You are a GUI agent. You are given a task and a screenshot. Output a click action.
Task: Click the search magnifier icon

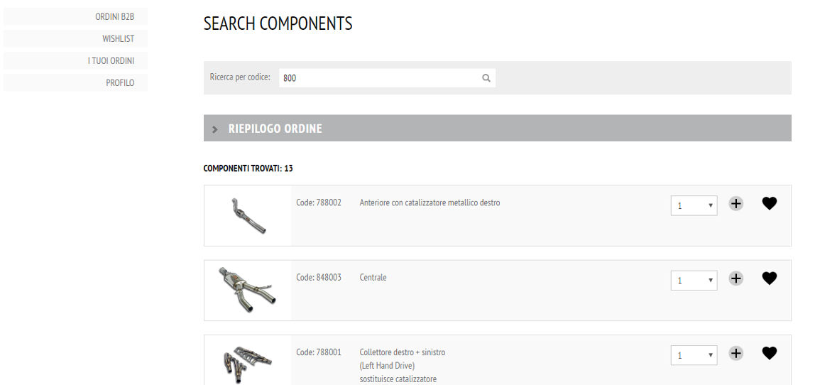486,78
